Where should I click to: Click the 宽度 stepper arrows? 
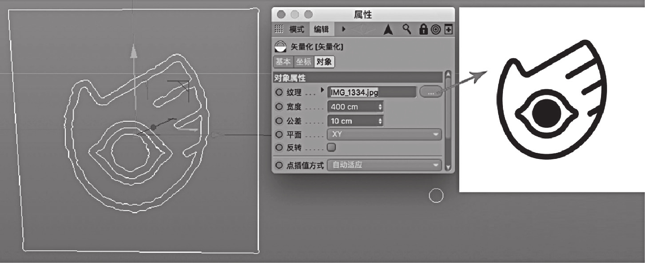[x=380, y=107]
